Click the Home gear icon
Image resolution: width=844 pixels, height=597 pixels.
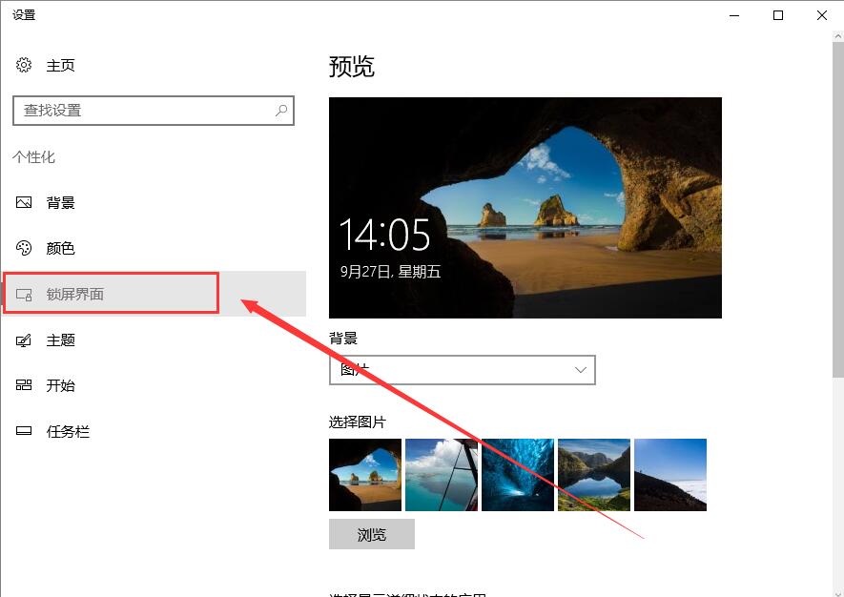tap(24, 65)
